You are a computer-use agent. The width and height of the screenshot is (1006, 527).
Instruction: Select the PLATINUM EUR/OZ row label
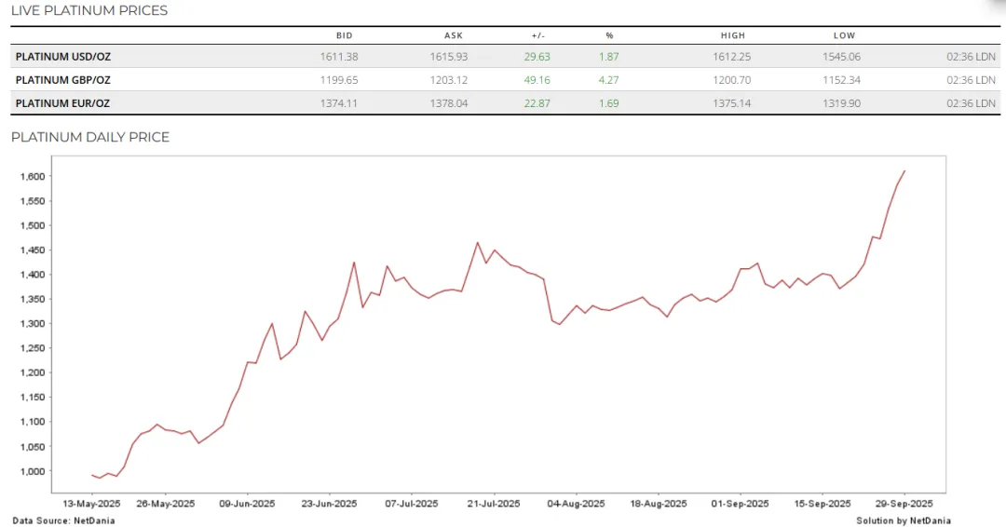point(63,103)
